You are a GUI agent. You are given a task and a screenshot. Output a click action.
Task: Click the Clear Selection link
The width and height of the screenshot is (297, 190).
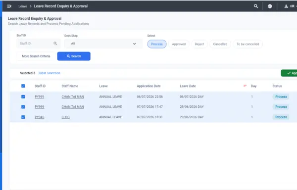[x=49, y=73]
